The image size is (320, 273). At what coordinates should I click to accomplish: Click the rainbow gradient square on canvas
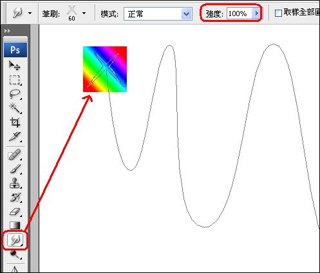[105, 69]
